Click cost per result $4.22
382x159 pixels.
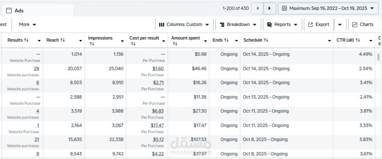[x=158, y=154]
